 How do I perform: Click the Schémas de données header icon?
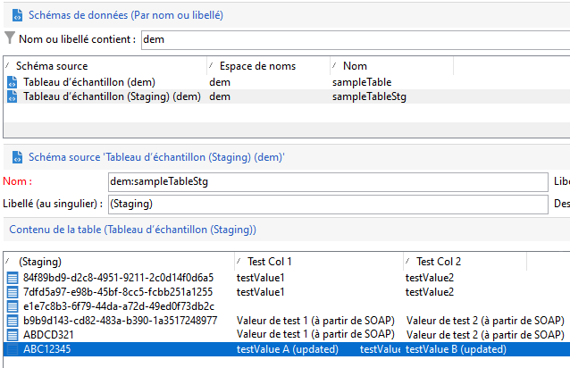click(13, 14)
